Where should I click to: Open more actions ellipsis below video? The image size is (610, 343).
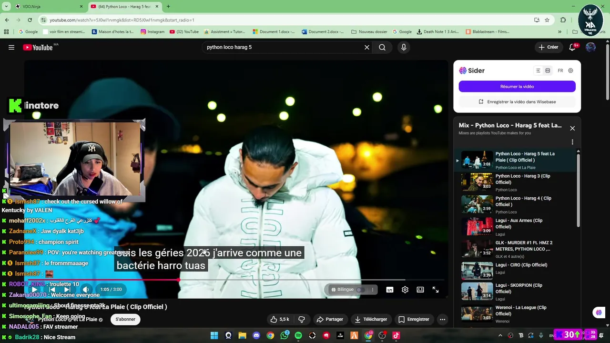tap(442, 319)
